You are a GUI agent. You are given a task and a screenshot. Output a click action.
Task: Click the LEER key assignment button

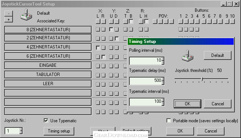(x=48, y=84)
